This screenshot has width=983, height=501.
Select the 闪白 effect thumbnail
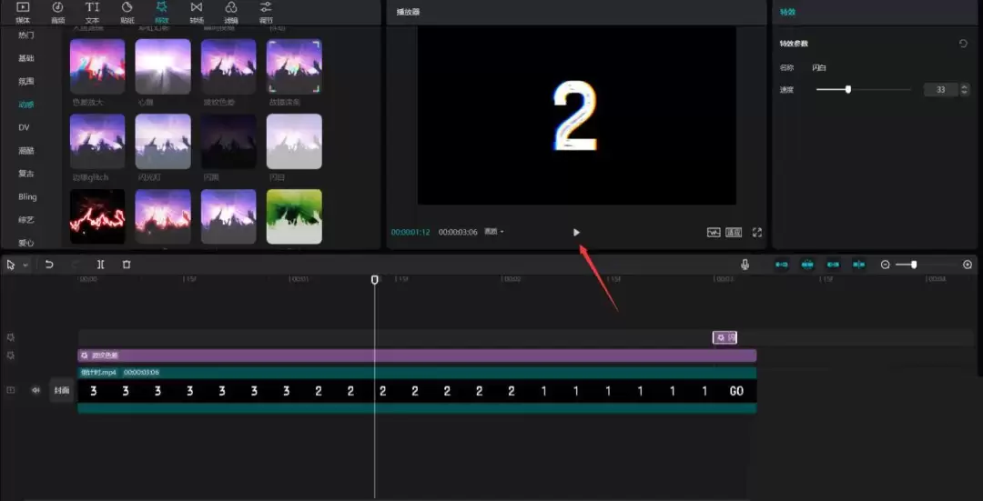tap(293, 142)
